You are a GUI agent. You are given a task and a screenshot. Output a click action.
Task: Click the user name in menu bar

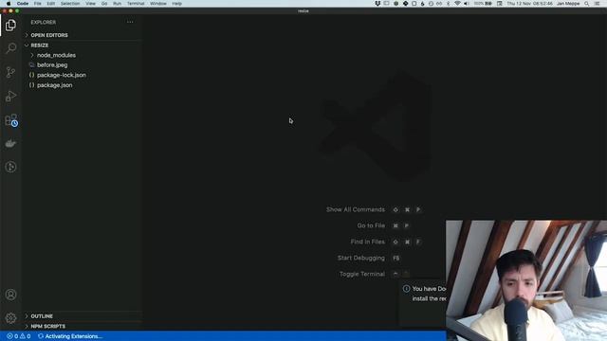(x=568, y=4)
